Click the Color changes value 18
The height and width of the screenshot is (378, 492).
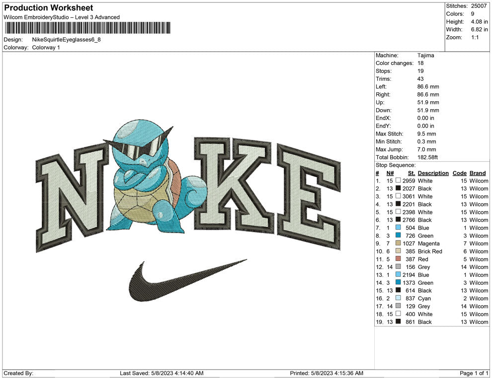click(420, 63)
